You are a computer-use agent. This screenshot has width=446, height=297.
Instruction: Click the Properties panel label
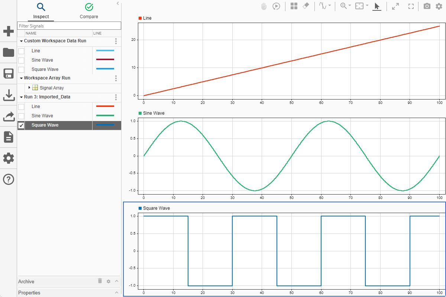pyautogui.click(x=29, y=293)
